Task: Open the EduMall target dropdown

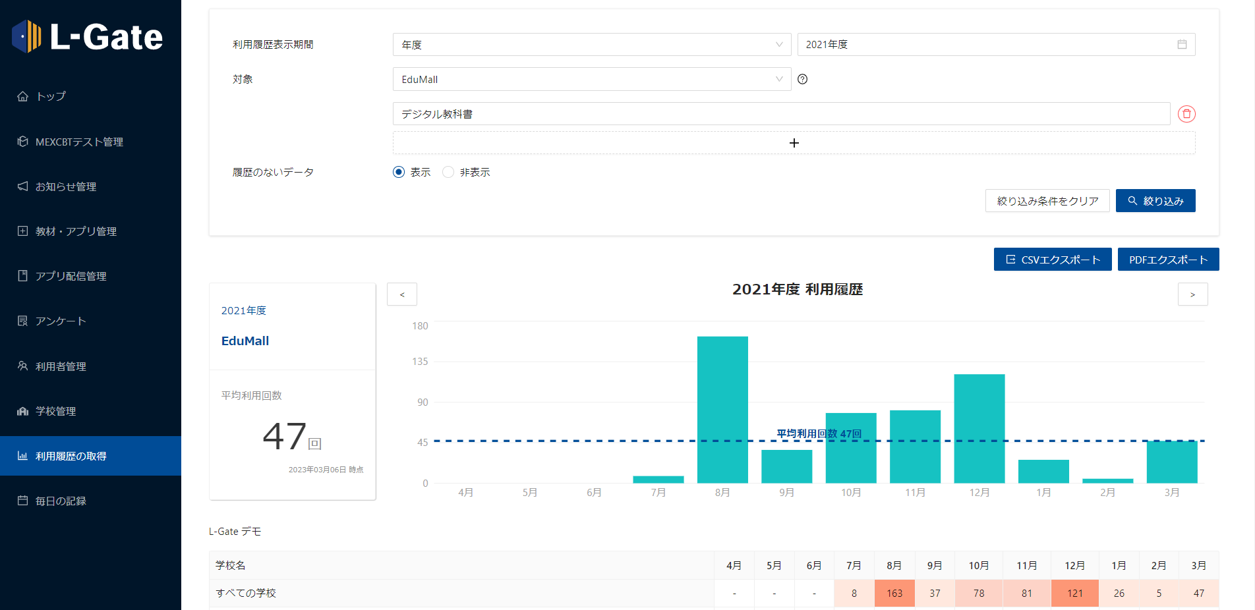Action: pos(591,79)
